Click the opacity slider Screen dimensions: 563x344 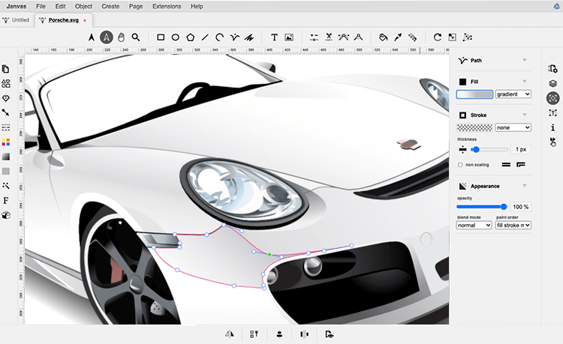[x=481, y=207]
